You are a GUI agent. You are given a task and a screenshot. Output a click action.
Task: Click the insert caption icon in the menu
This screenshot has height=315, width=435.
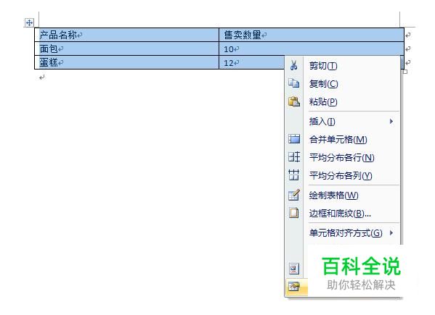pos(294,269)
